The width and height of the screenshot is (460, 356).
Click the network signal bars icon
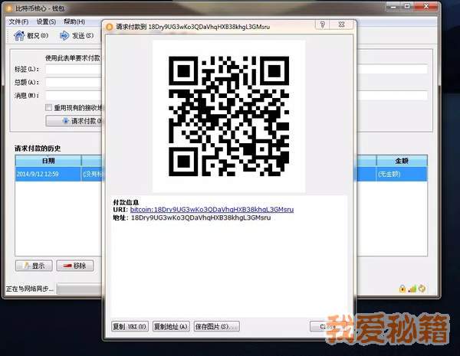pyautogui.click(x=412, y=289)
